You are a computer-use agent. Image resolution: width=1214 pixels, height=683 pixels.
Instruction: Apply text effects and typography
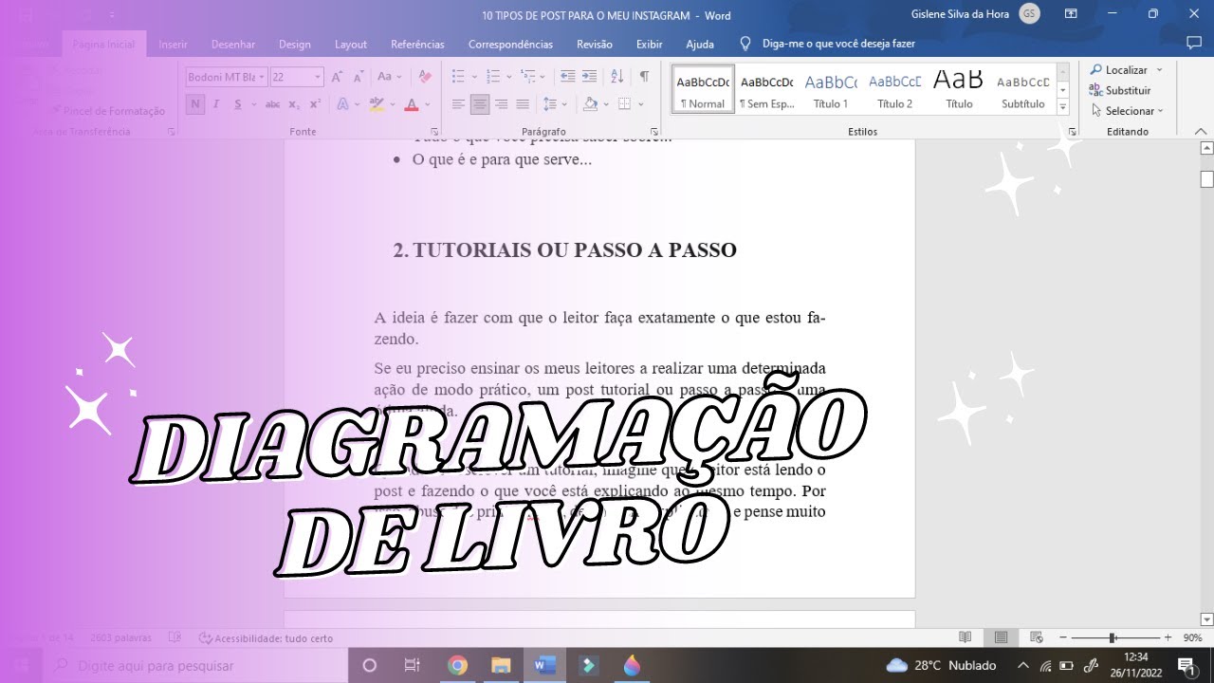pos(343,104)
